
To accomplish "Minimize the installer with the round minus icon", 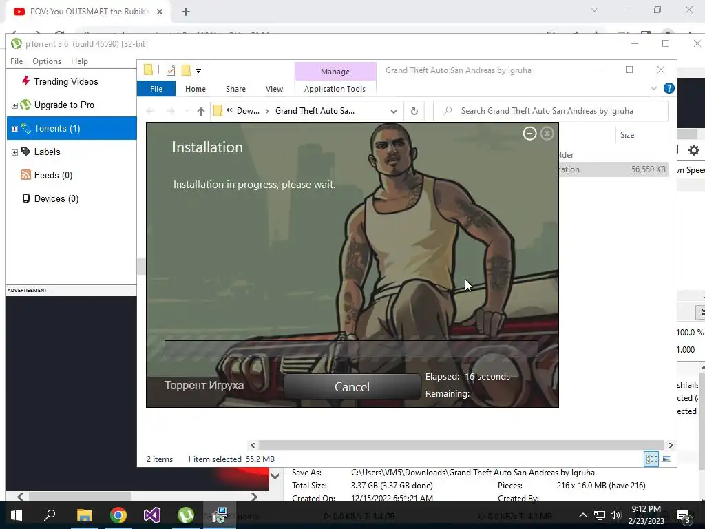I will click(529, 134).
